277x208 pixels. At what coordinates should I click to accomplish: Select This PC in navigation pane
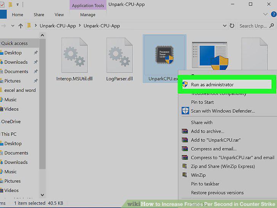9,134
